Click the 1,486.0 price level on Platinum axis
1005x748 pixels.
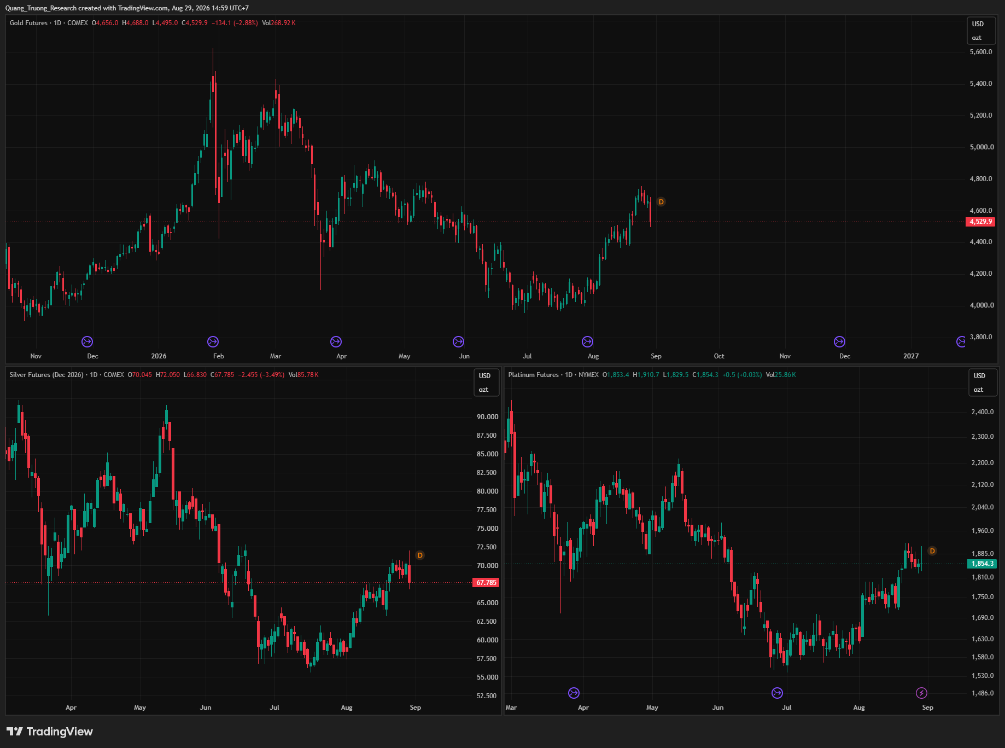pos(983,693)
